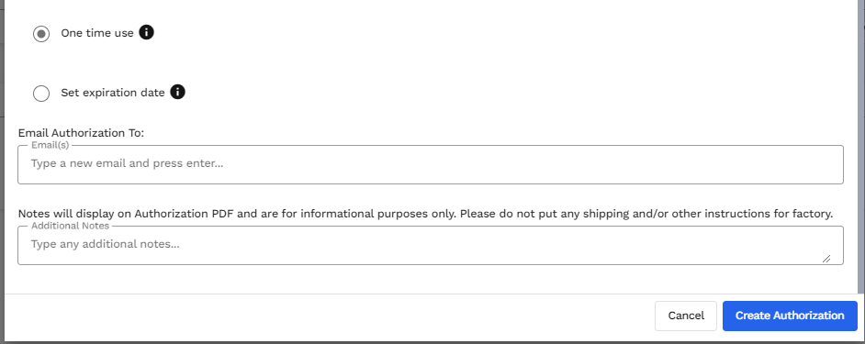The width and height of the screenshot is (865, 344).
Task: Select the One time use radio button
Action: [x=41, y=34]
